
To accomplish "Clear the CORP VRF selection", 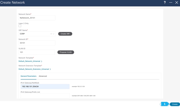I will click(51, 34).
